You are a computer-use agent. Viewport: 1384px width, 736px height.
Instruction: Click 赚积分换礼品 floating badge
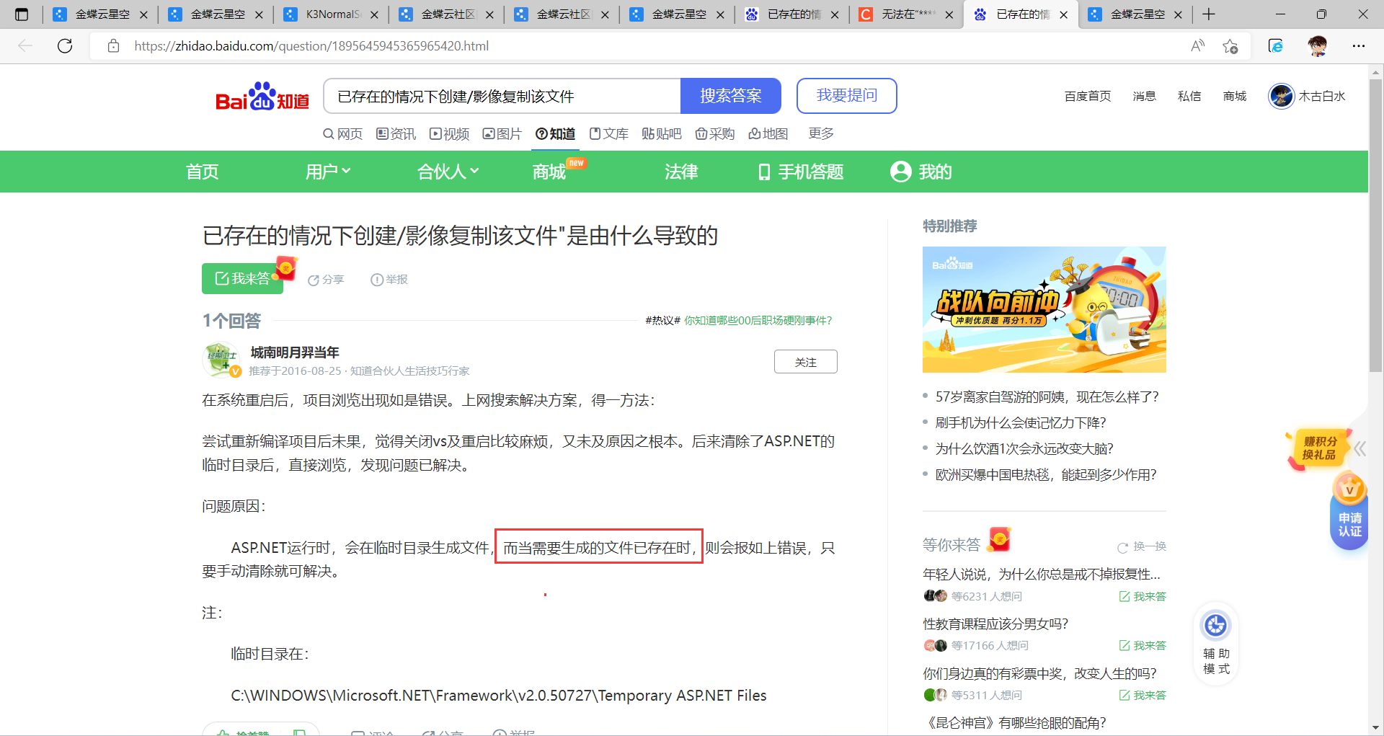pyautogui.click(x=1318, y=448)
